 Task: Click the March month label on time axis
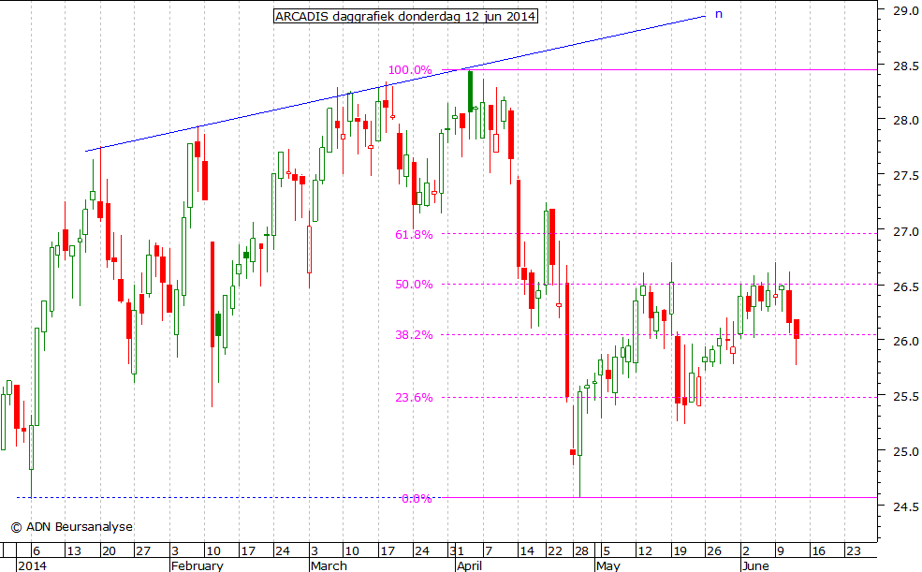pos(329,565)
